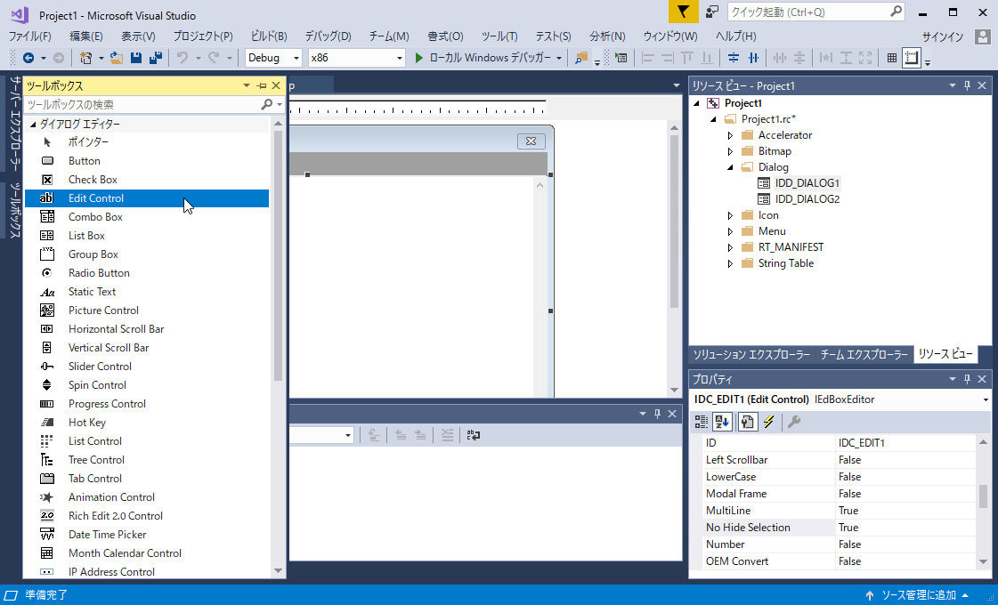The width and height of the screenshot is (998, 605).
Task: Click the Test Dialog toolbar icon
Action: pyautogui.click(x=621, y=58)
